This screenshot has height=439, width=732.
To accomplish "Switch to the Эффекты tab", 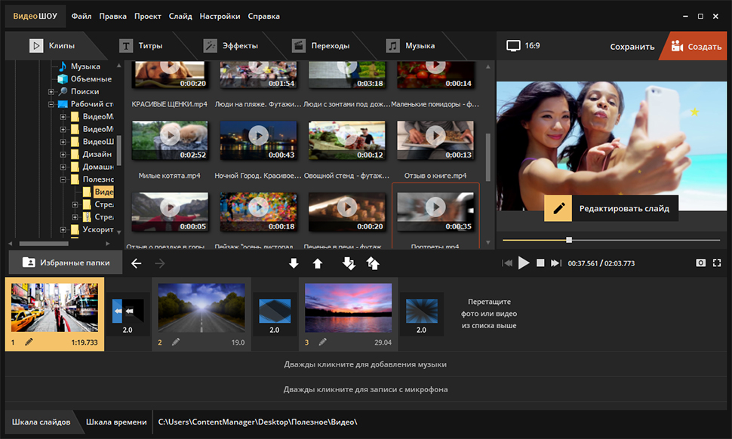I will [231, 46].
